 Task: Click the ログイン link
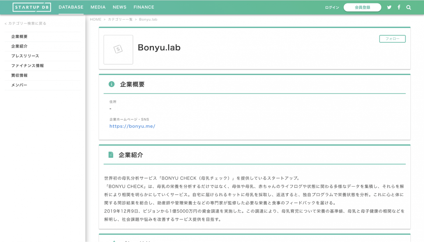click(332, 7)
